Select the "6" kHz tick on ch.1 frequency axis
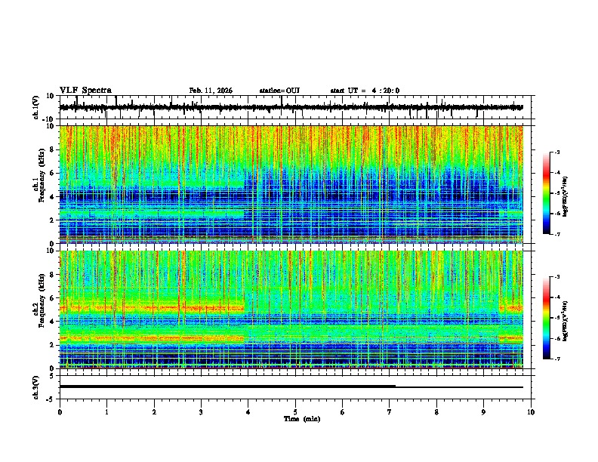Image resolution: width=598 pixels, height=462 pixels. click(52, 173)
